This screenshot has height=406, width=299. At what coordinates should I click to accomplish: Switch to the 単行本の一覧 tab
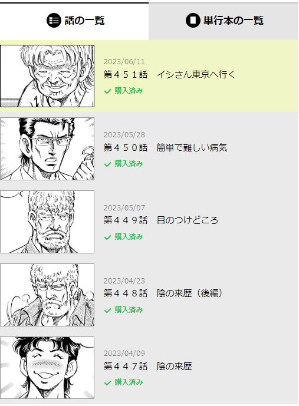pyautogui.click(x=224, y=21)
